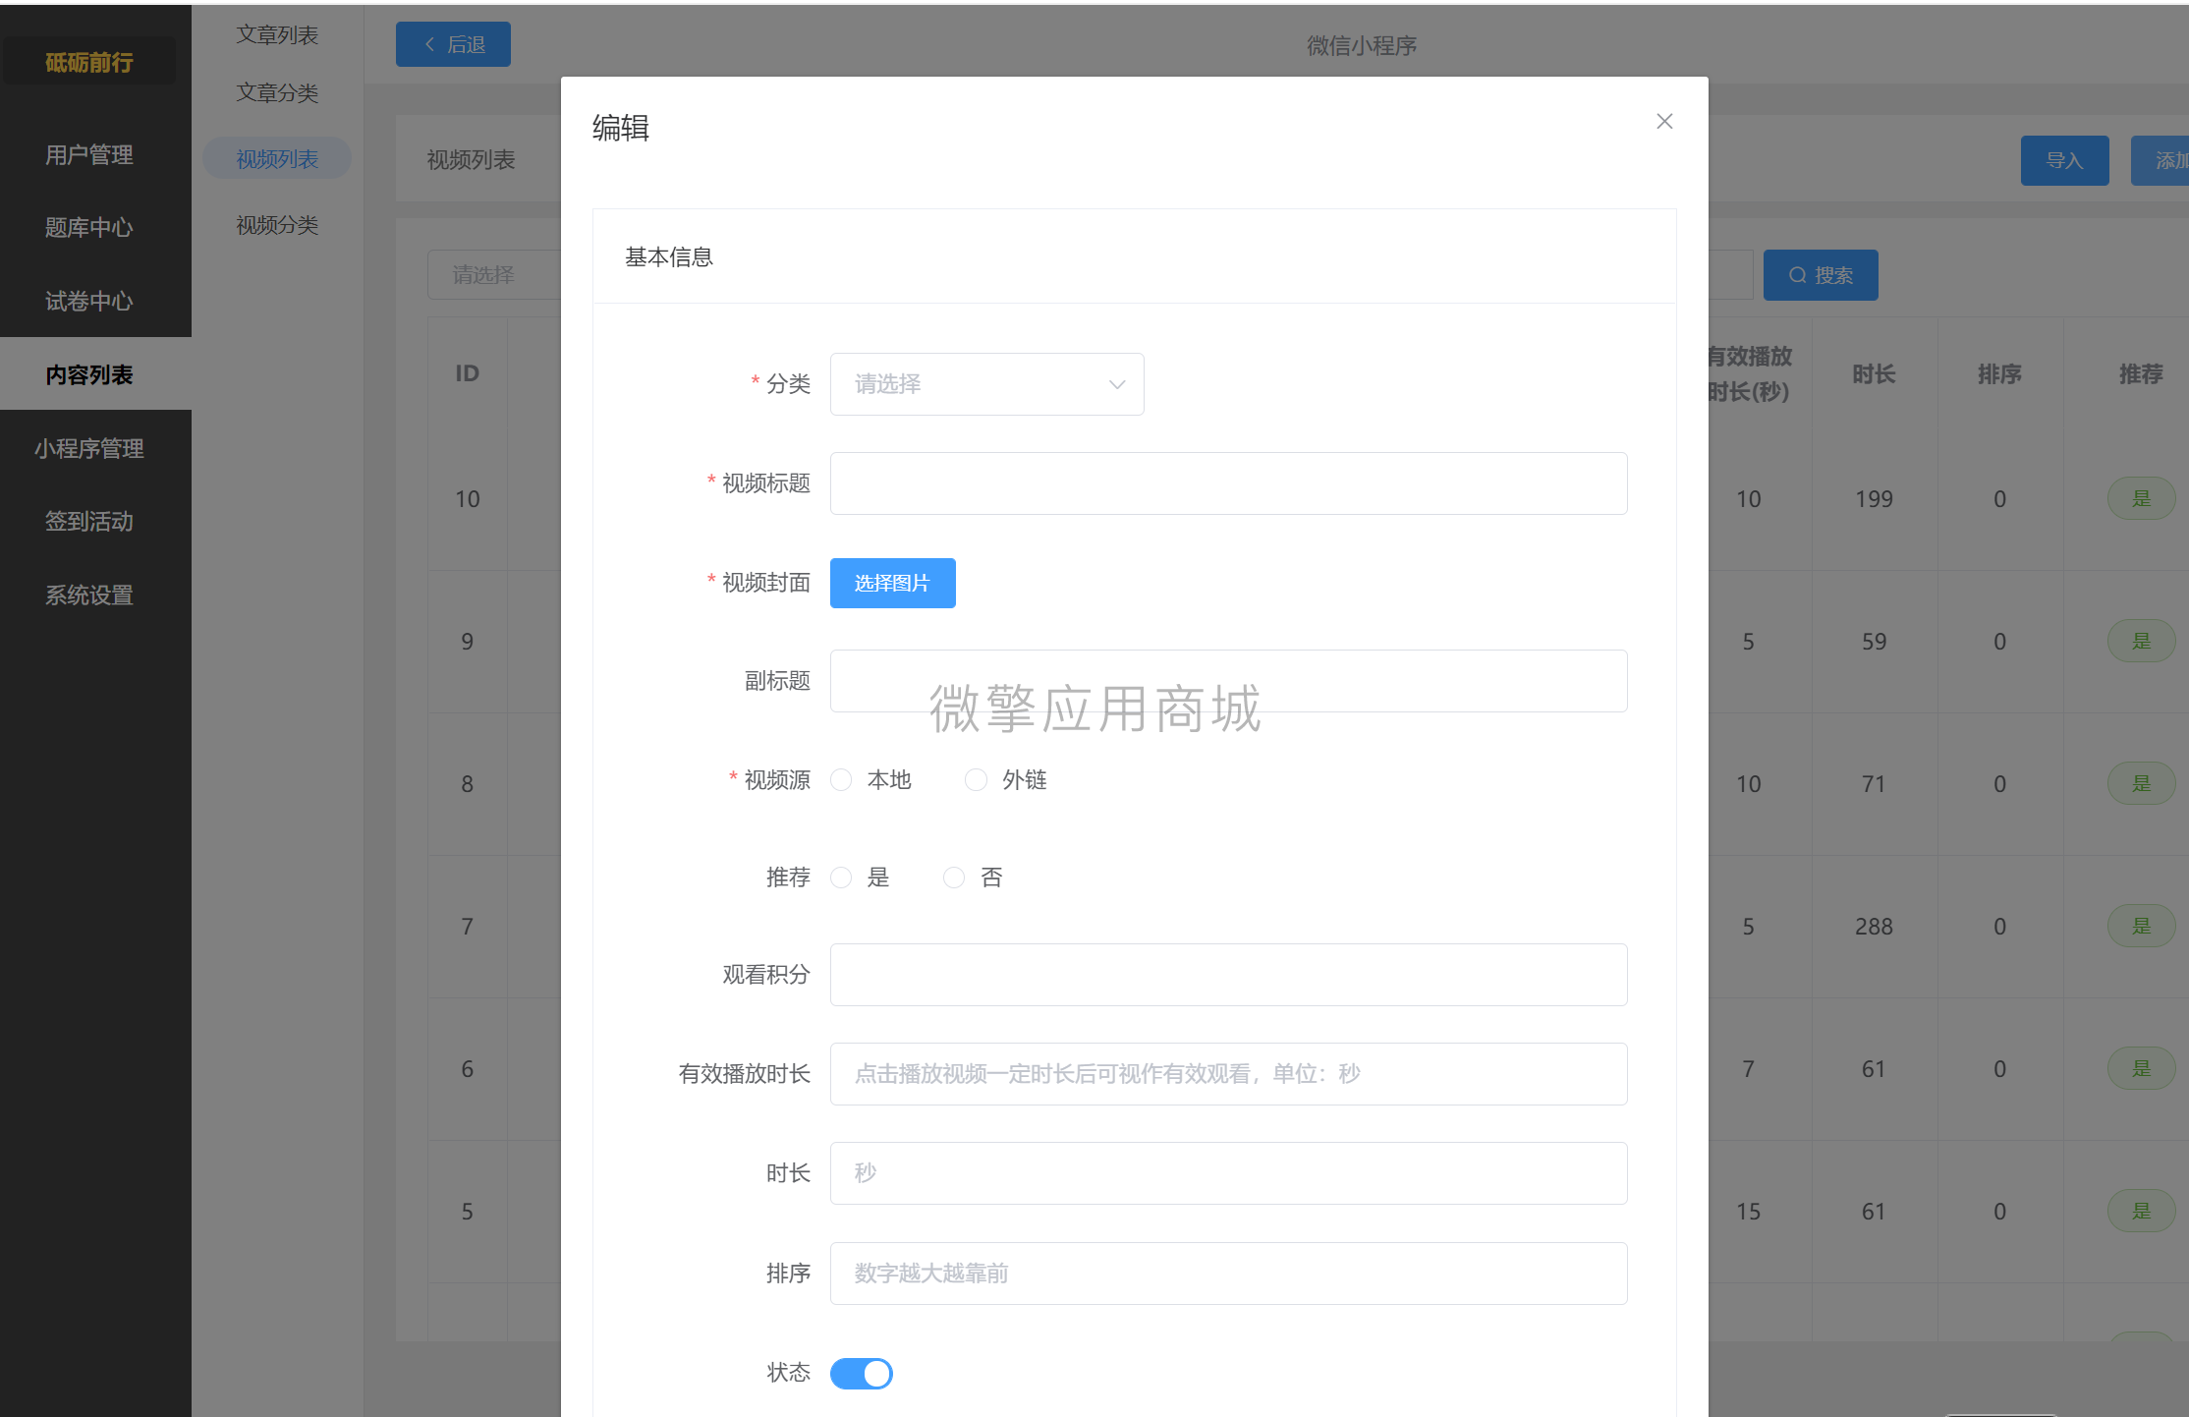The height and width of the screenshot is (1417, 2189).
Task: Click the 选择图片 button
Action: click(x=892, y=584)
